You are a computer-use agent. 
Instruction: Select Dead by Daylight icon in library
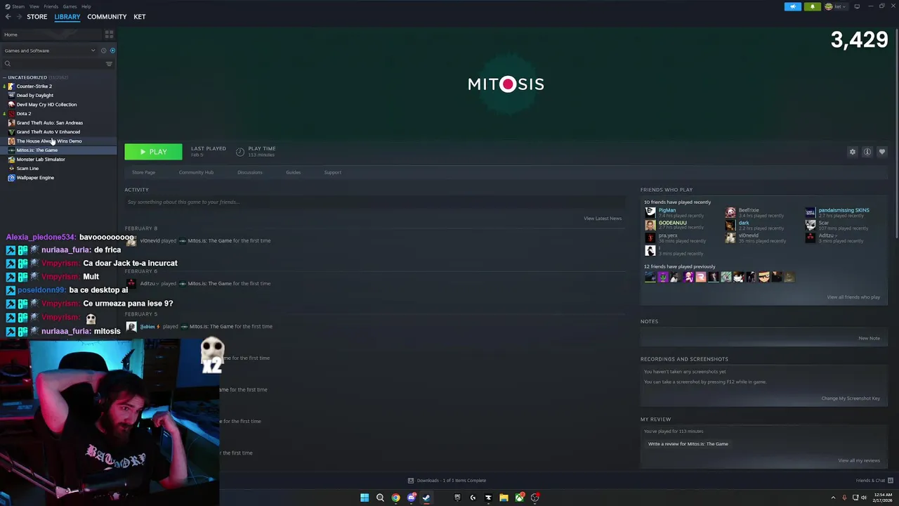11,95
